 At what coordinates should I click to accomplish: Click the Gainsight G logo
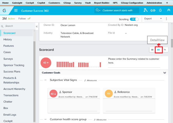[4, 10]
